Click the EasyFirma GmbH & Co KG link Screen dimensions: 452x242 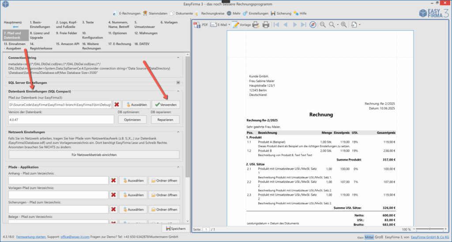pos(430,237)
